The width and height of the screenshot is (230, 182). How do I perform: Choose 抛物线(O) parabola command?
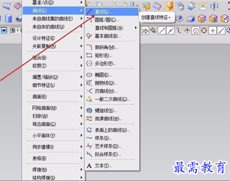click(112, 83)
